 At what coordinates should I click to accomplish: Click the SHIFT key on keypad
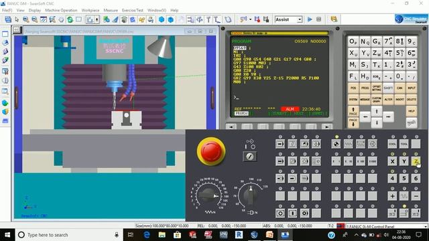388,88
